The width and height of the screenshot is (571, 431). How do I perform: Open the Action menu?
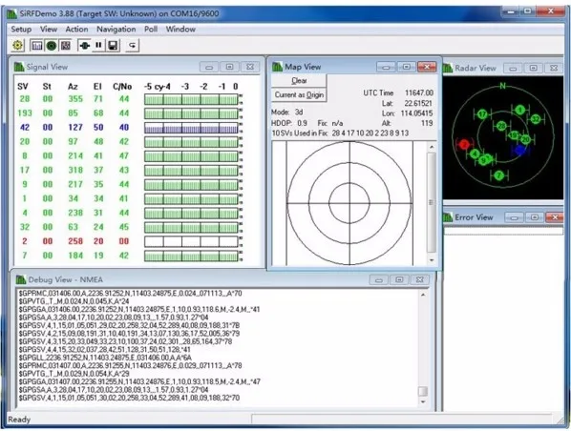pos(76,30)
